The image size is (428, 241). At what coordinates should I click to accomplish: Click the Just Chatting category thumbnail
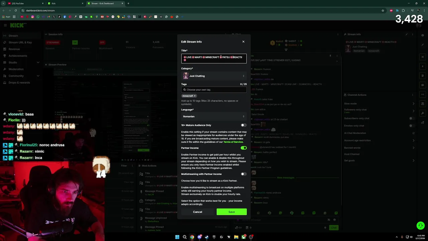(x=186, y=76)
